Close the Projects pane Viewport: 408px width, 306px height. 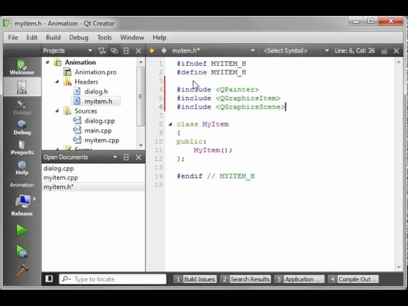coord(138,51)
